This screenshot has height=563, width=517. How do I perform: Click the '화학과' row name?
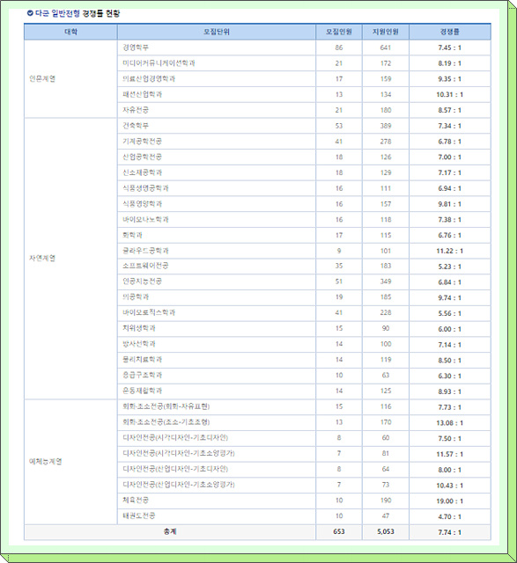132,235
